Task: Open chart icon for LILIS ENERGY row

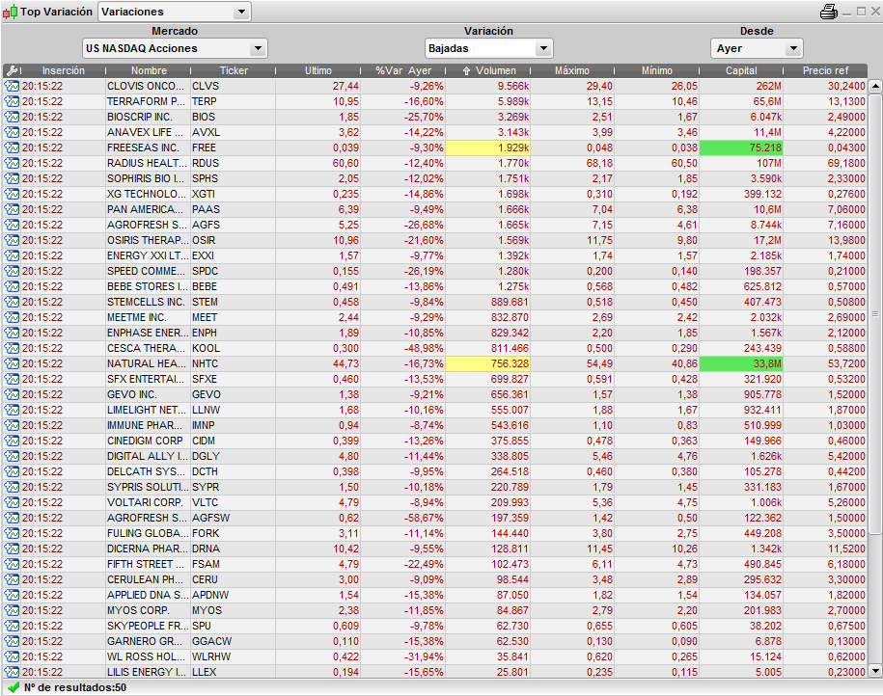Action: (x=12, y=672)
